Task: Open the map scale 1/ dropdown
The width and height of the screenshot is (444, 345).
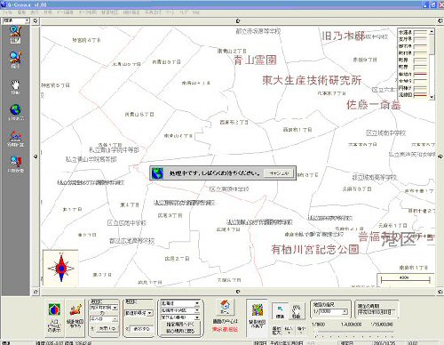Action: 345,311
